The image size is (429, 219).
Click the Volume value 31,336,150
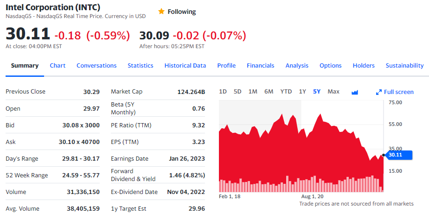pos(83,192)
